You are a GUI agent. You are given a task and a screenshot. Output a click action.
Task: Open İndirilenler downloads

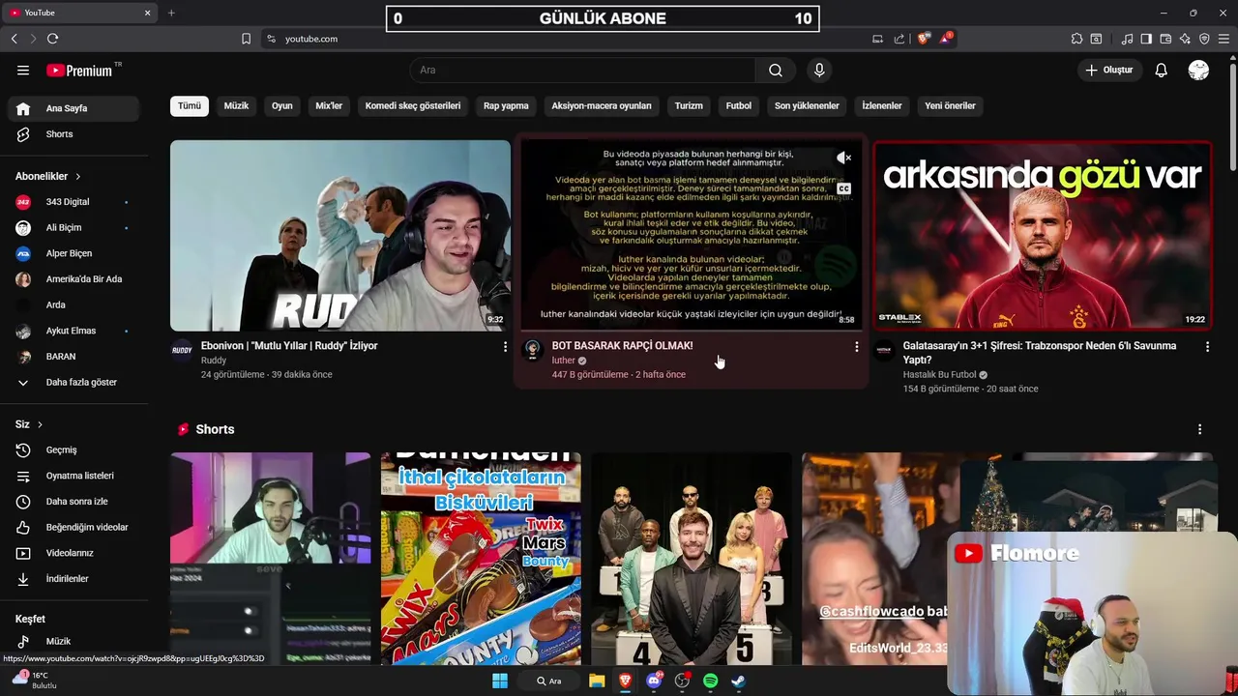(73, 579)
